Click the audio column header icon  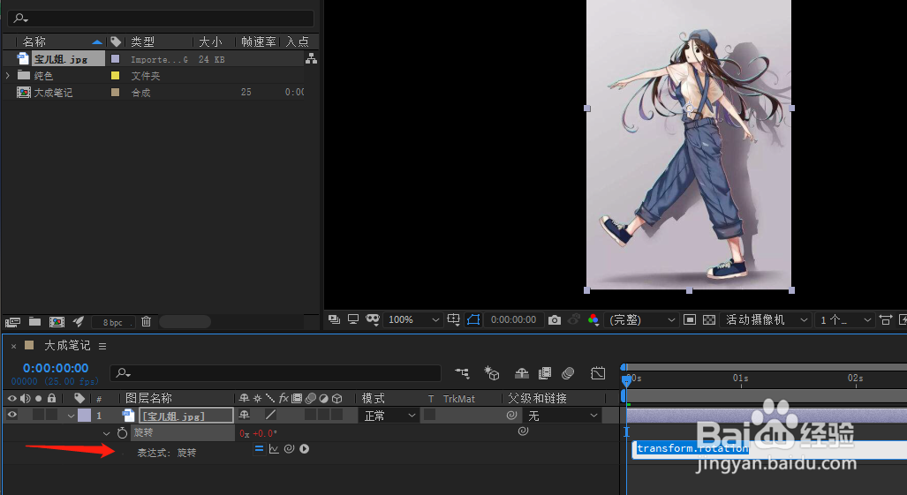click(x=25, y=398)
